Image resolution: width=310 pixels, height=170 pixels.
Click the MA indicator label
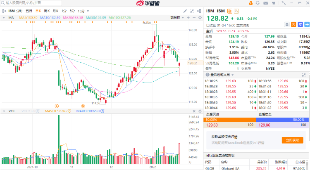tap(11, 18)
